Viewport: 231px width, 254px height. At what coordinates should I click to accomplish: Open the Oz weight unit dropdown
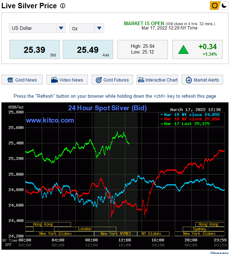point(86,28)
